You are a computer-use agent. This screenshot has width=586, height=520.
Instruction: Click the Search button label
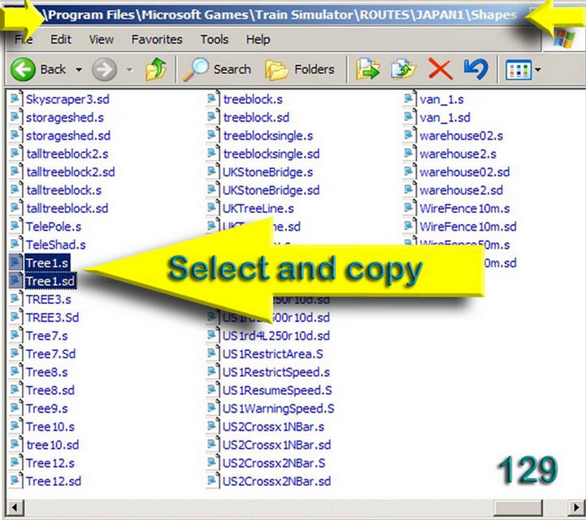[232, 70]
